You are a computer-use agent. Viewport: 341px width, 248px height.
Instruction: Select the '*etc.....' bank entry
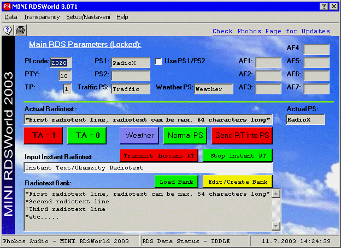[42, 217]
